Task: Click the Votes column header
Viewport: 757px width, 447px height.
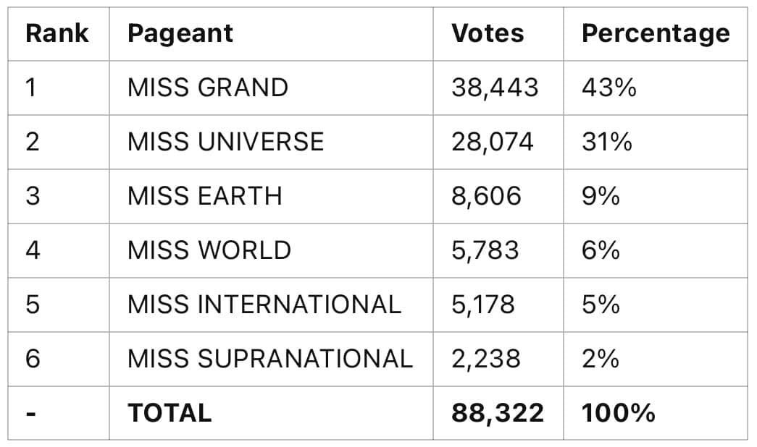Action: click(487, 34)
